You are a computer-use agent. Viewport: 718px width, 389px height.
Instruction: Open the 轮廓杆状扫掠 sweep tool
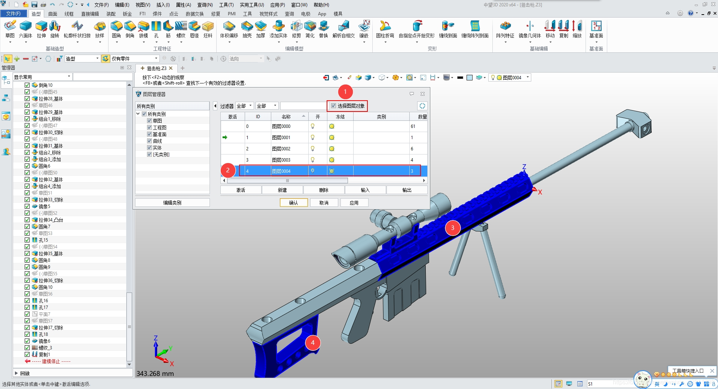pyautogui.click(x=77, y=29)
